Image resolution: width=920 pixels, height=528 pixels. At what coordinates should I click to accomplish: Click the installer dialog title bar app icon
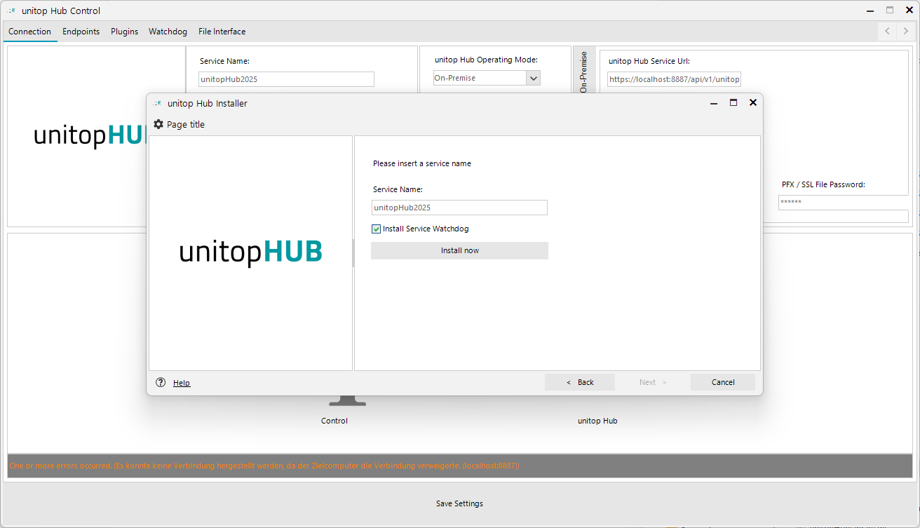tap(157, 103)
